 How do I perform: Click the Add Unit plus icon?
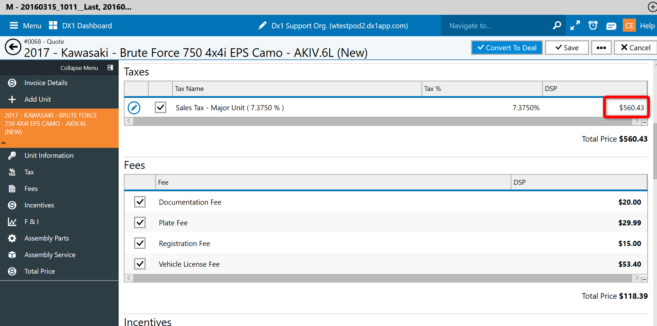click(x=12, y=99)
